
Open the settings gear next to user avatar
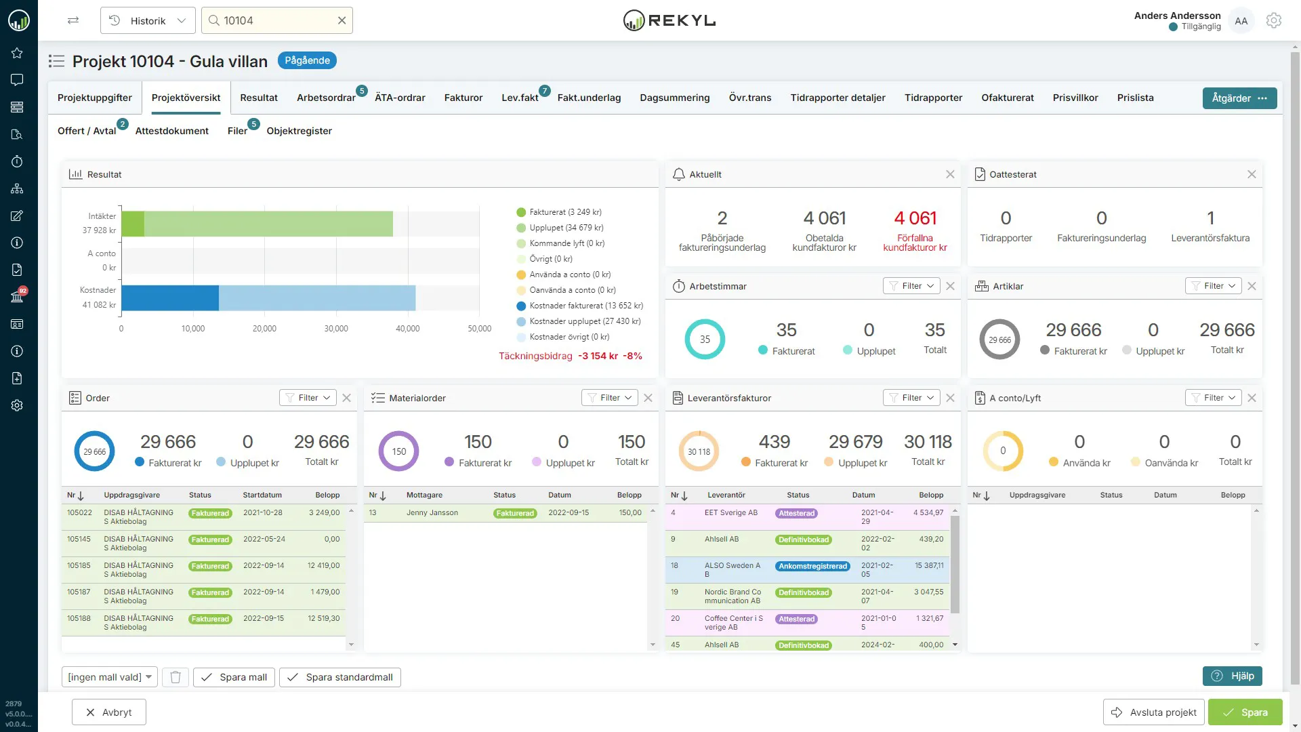pos(1273,20)
